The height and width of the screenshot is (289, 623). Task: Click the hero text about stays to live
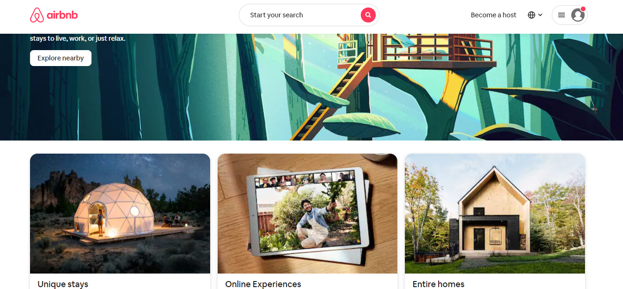[78, 38]
